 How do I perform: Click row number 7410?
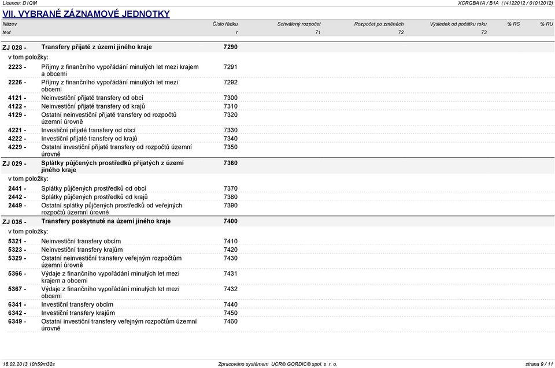(x=231, y=241)
